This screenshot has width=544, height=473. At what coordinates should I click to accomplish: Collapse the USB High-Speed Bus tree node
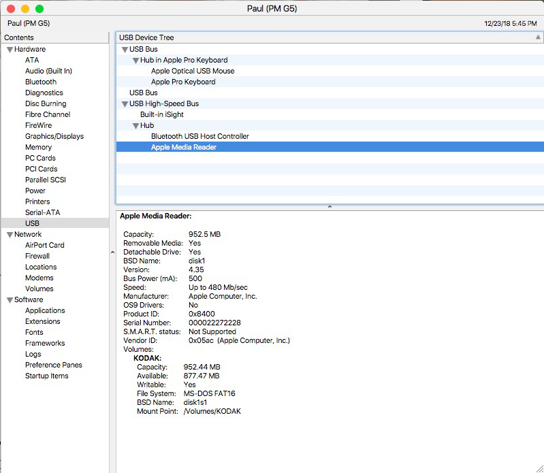tap(125, 104)
